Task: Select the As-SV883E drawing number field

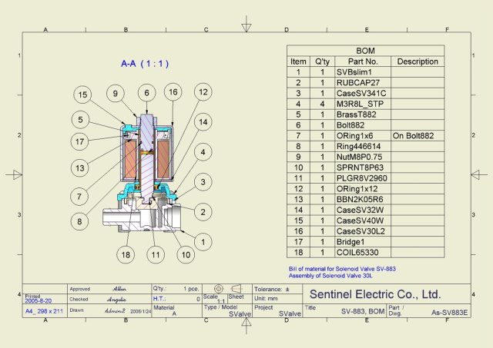Action: pyautogui.click(x=451, y=313)
